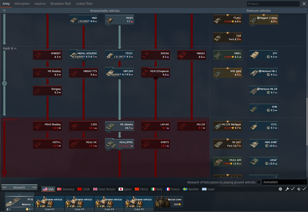Click Recruit crew for 200
The height and width of the screenshot is (212, 308).
click(169, 202)
